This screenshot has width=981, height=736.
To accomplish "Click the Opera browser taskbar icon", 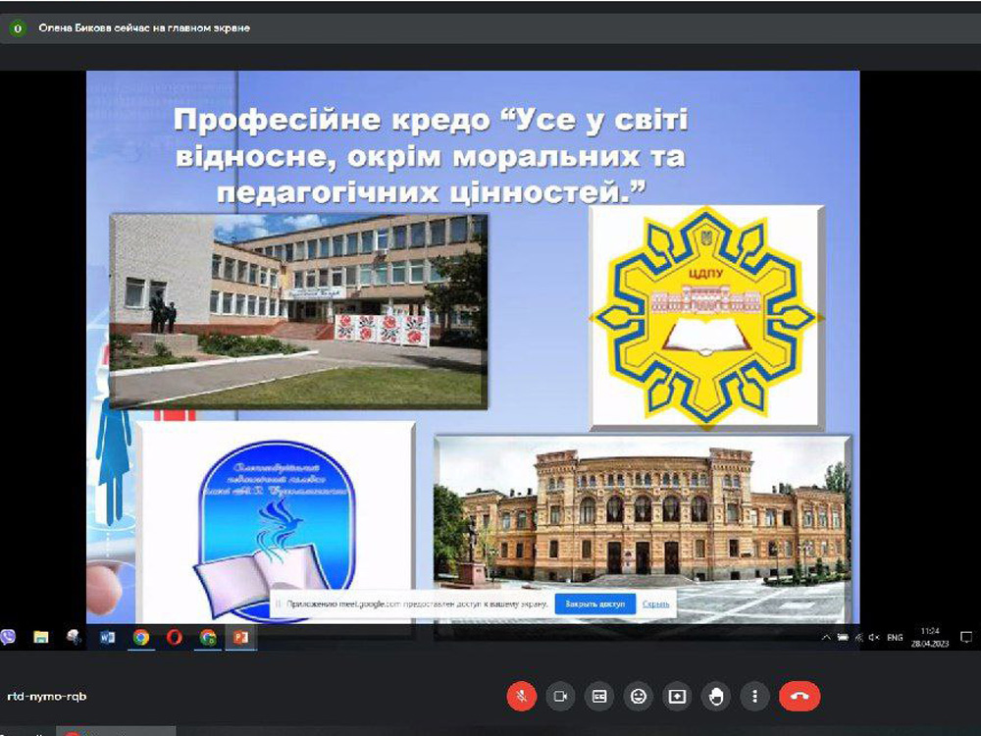I will click(x=174, y=637).
